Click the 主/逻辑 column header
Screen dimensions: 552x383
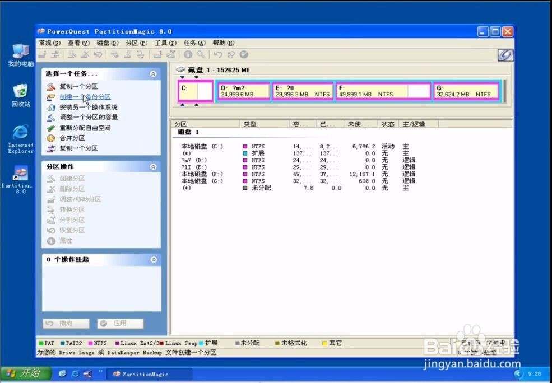point(419,124)
